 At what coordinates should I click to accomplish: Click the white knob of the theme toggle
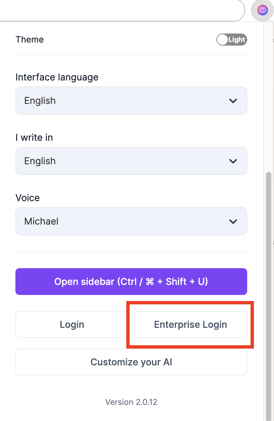pos(222,40)
